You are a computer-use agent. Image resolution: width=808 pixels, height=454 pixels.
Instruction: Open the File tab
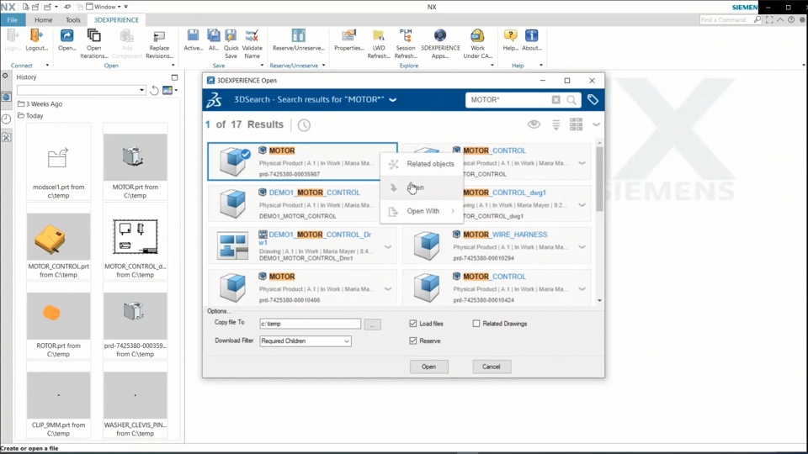[13, 20]
